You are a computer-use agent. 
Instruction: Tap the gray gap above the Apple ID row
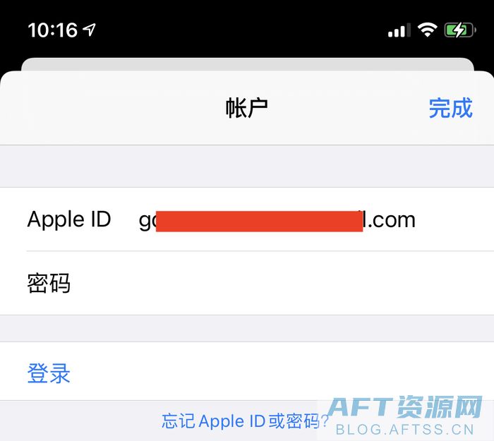(247, 167)
